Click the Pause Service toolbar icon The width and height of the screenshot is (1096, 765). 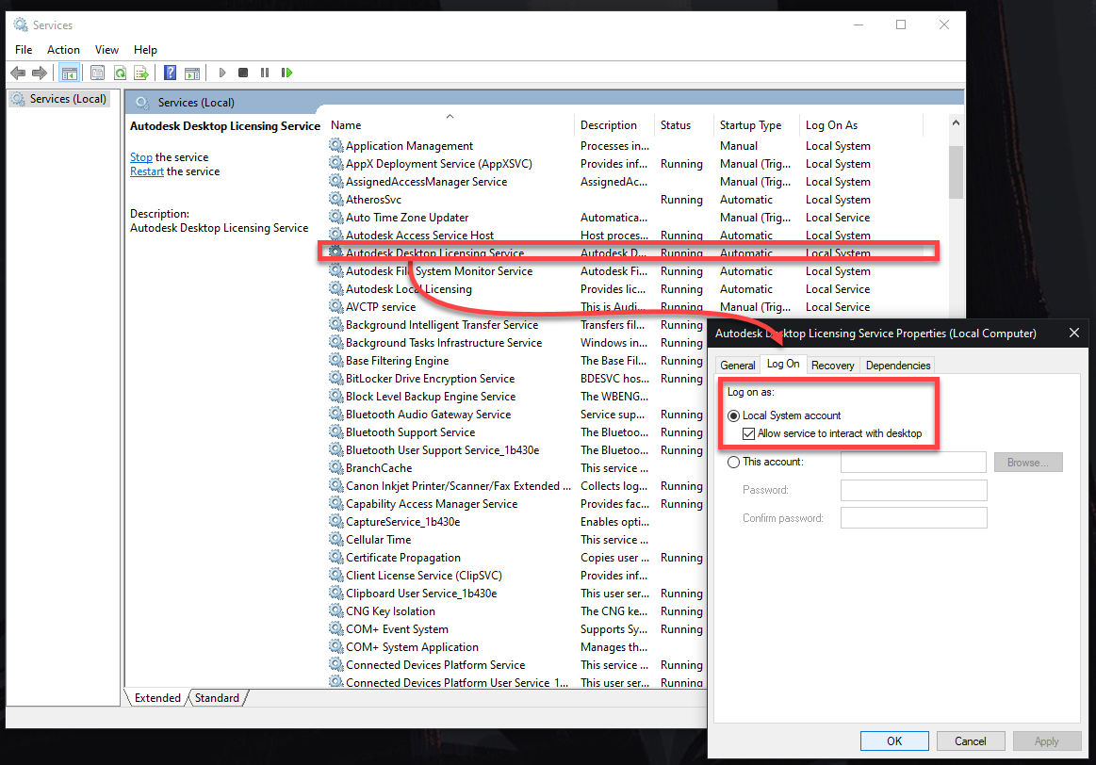(265, 73)
